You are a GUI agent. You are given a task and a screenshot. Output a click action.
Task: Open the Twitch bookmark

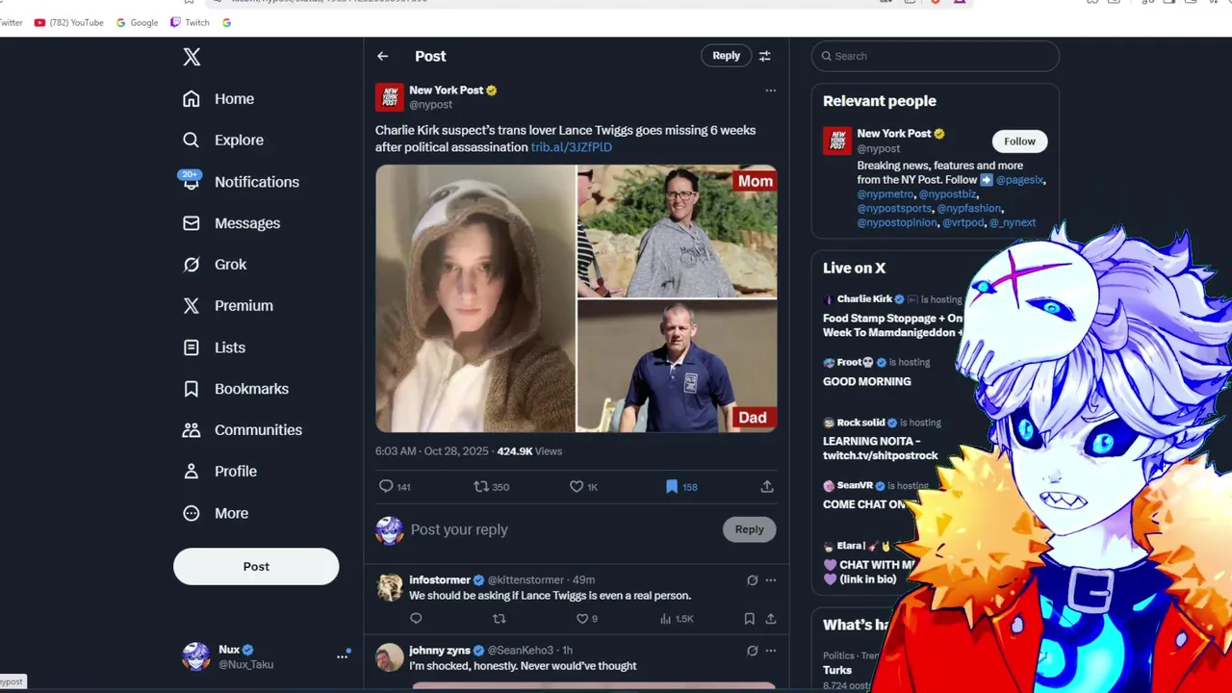tap(190, 22)
